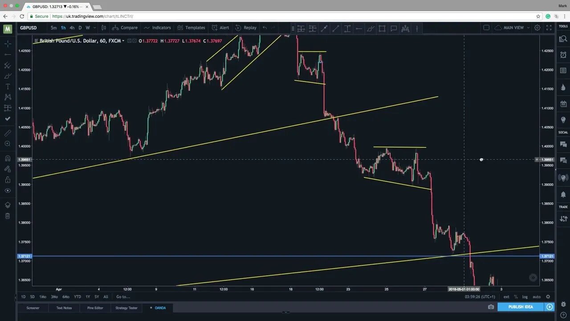The image size is (570, 321).
Task: Select the YTD date range
Action: point(77,296)
